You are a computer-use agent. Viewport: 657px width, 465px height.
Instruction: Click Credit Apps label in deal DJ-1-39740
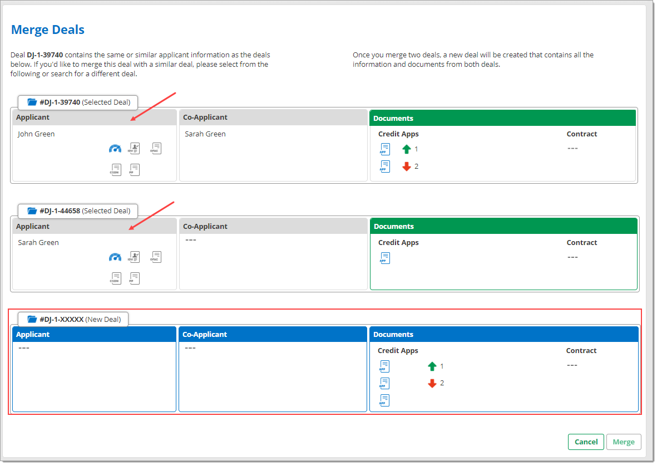(x=398, y=134)
